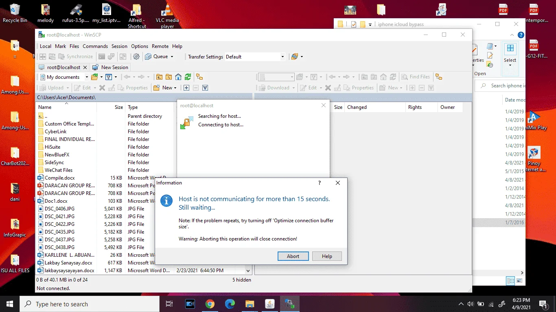This screenshot has width=556, height=312.
Task: Refresh the local directory listing
Action: coord(188,77)
